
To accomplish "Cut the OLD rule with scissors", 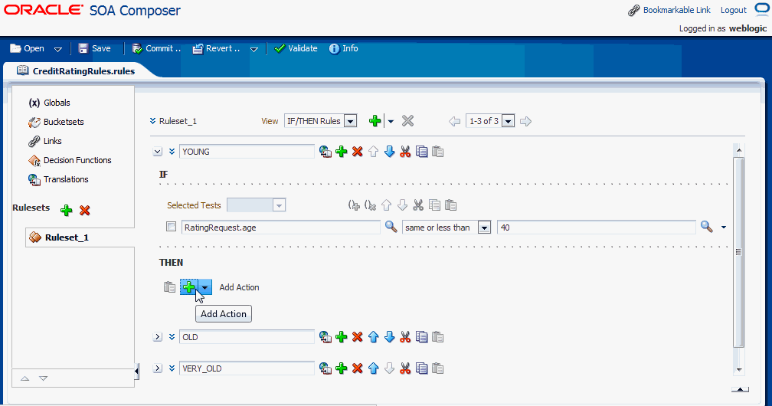I will point(405,337).
